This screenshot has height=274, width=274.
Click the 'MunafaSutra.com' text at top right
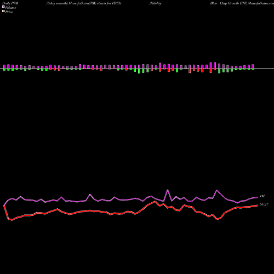pos(261,3)
